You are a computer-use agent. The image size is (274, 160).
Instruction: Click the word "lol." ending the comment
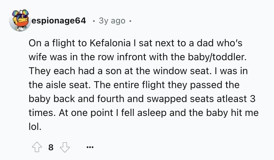click(35, 127)
